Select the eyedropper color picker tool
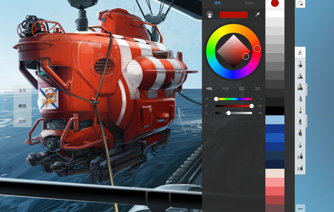Screen dimensions: 334x212 tap(258, 14)
